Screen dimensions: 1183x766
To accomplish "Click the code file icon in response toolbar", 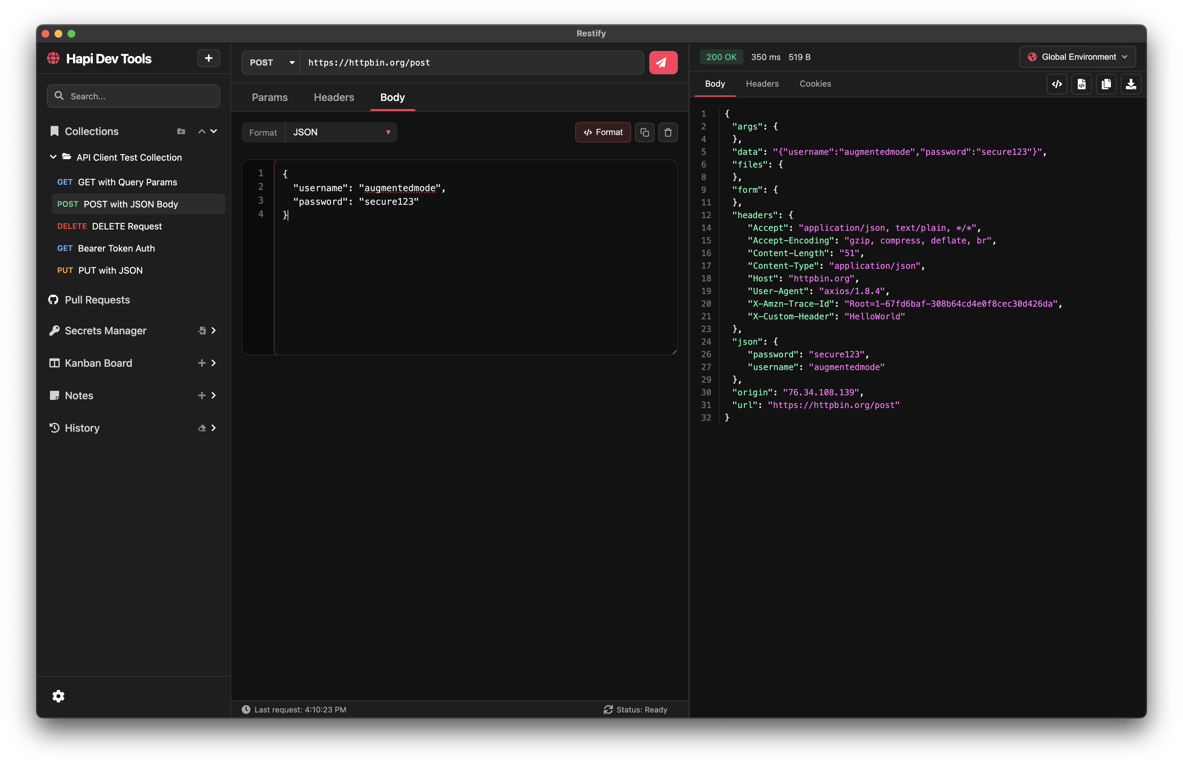I will click(1081, 84).
